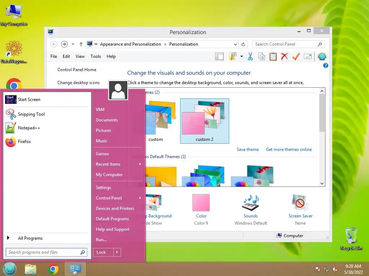Click the Copy icon in toolbar
This screenshot has height=276, width=369.
coord(262,56)
